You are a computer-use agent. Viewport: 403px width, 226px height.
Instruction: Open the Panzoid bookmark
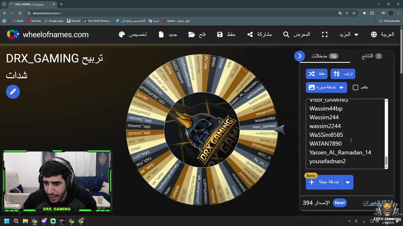74,21
